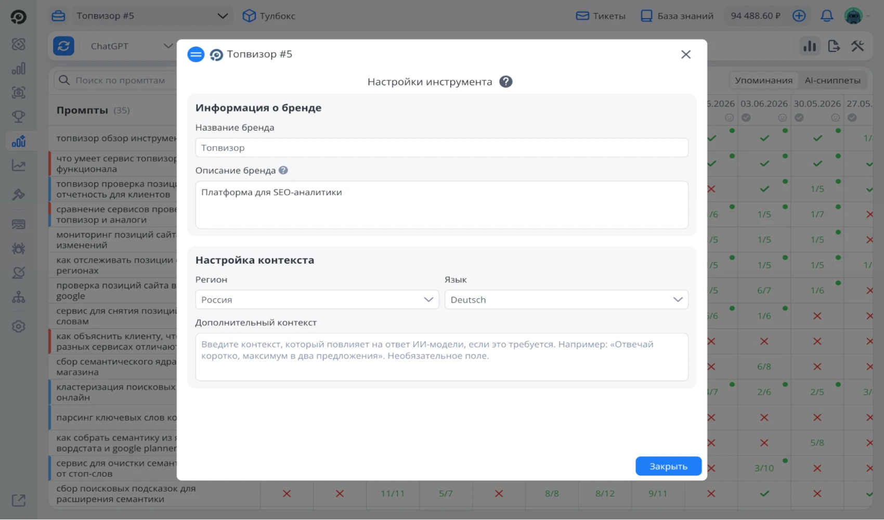Switch to the AI-сниппеты tab
The width and height of the screenshot is (884, 520).
click(x=833, y=80)
